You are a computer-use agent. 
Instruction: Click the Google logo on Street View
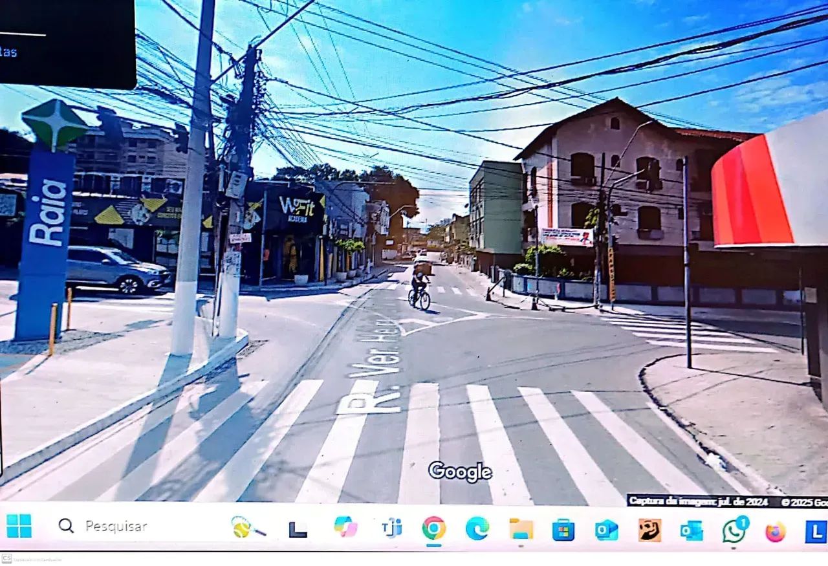click(459, 472)
